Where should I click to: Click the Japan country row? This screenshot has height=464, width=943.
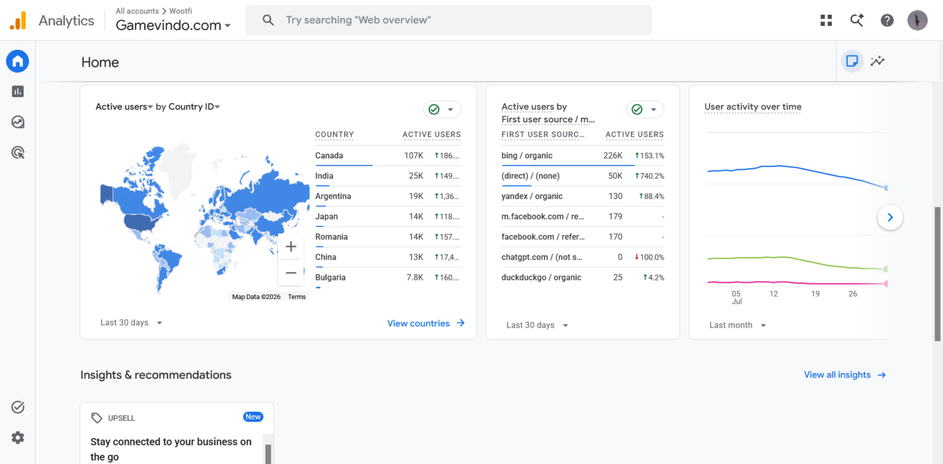388,217
